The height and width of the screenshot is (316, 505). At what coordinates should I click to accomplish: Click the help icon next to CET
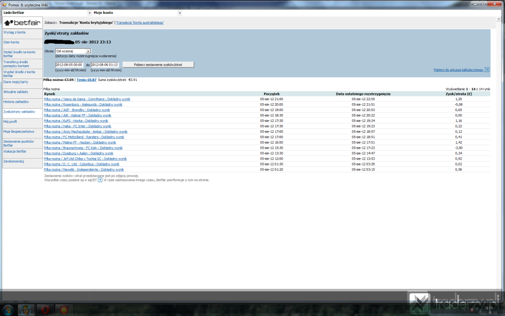click(x=100, y=180)
